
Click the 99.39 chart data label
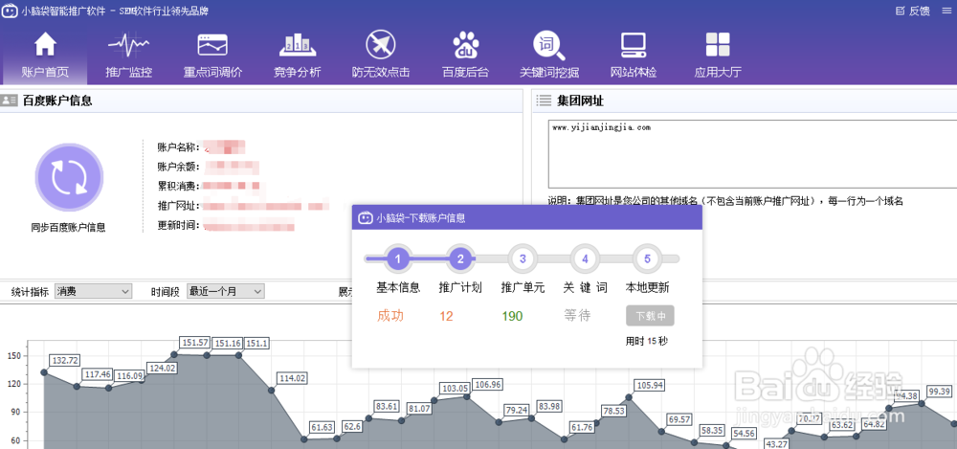click(x=940, y=391)
